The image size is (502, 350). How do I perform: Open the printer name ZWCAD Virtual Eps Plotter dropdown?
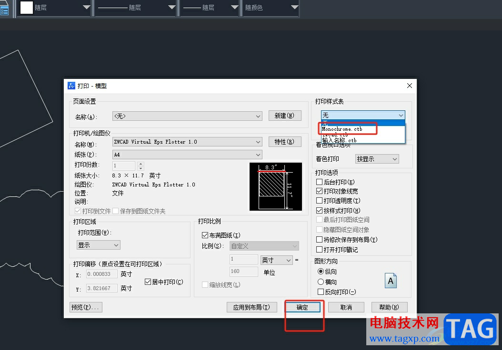[187, 142]
